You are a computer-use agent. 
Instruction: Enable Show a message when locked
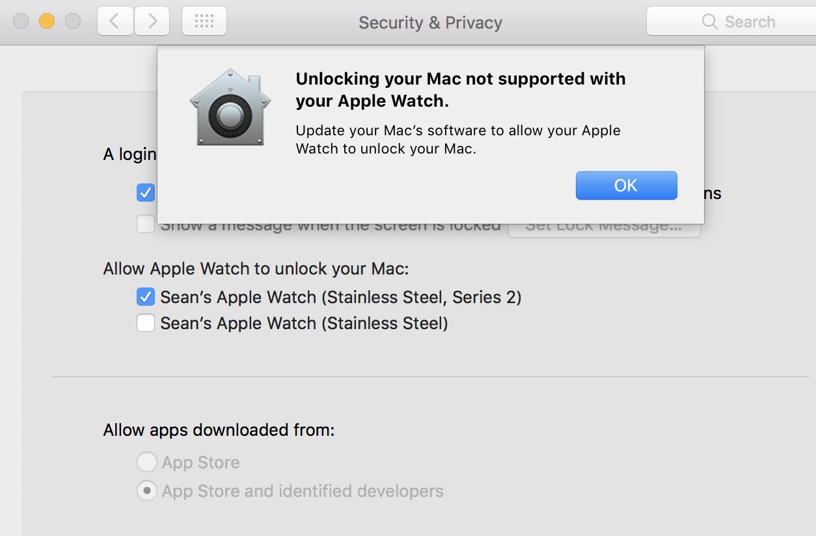pos(146,225)
